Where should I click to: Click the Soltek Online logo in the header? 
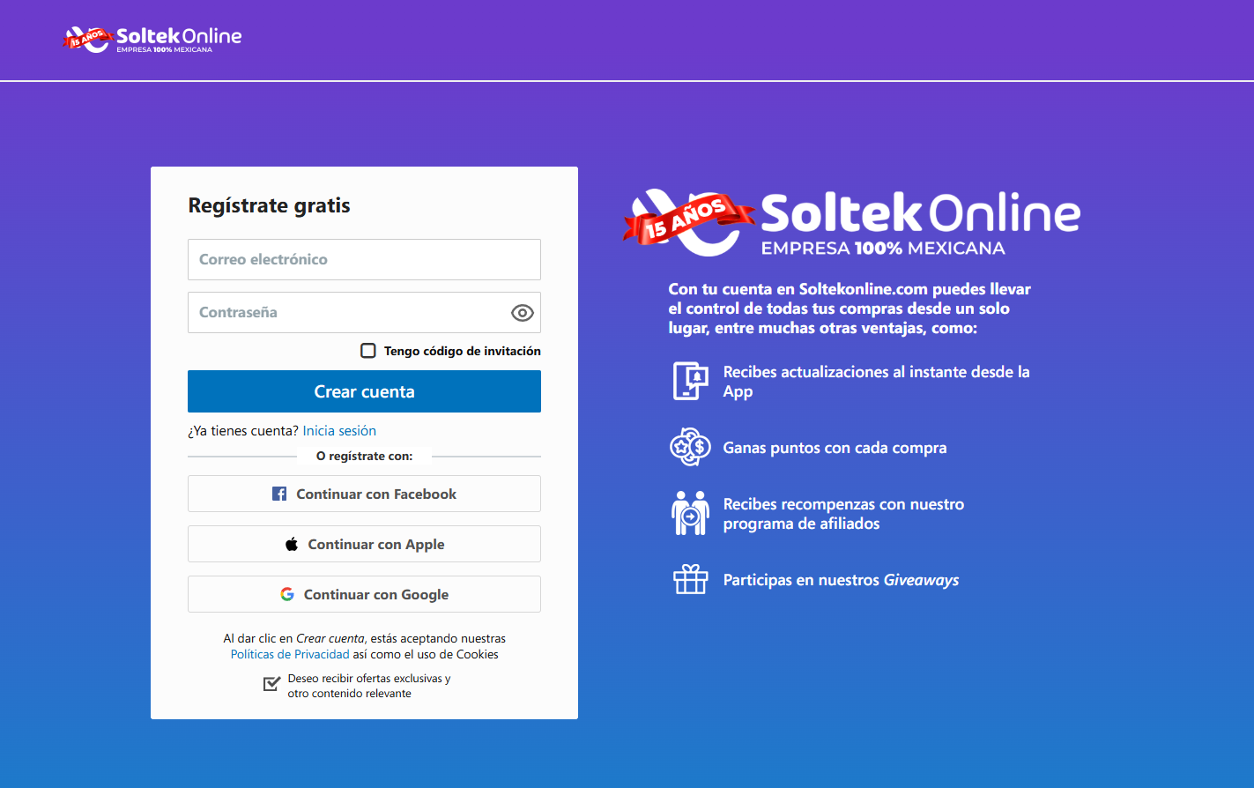coord(152,39)
